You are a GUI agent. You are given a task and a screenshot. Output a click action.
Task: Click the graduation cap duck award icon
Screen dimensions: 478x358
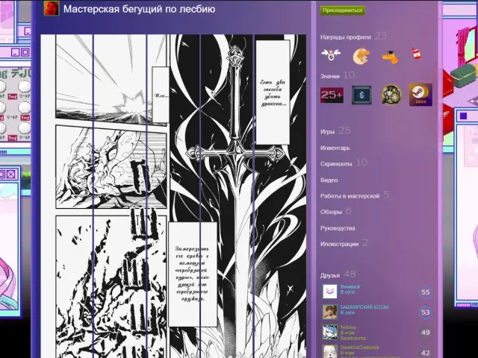389,55
